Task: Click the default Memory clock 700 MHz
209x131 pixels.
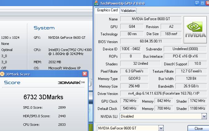Action: pos(164,108)
